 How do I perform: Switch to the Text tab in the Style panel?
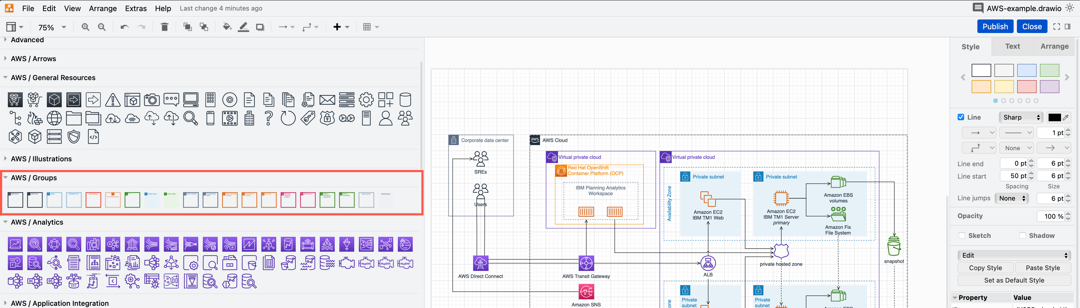[1013, 47]
